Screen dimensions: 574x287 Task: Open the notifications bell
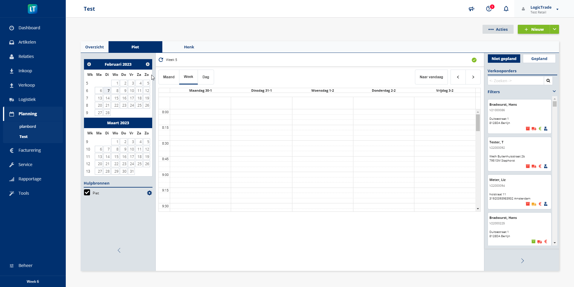point(506,9)
